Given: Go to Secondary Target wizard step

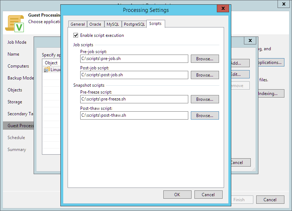Looking at the screenshot, I should pyautogui.click(x=20, y=114).
